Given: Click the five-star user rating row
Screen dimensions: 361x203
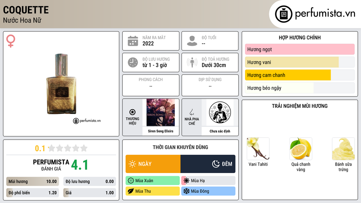Looking at the screenshot, I should [x=68, y=148].
